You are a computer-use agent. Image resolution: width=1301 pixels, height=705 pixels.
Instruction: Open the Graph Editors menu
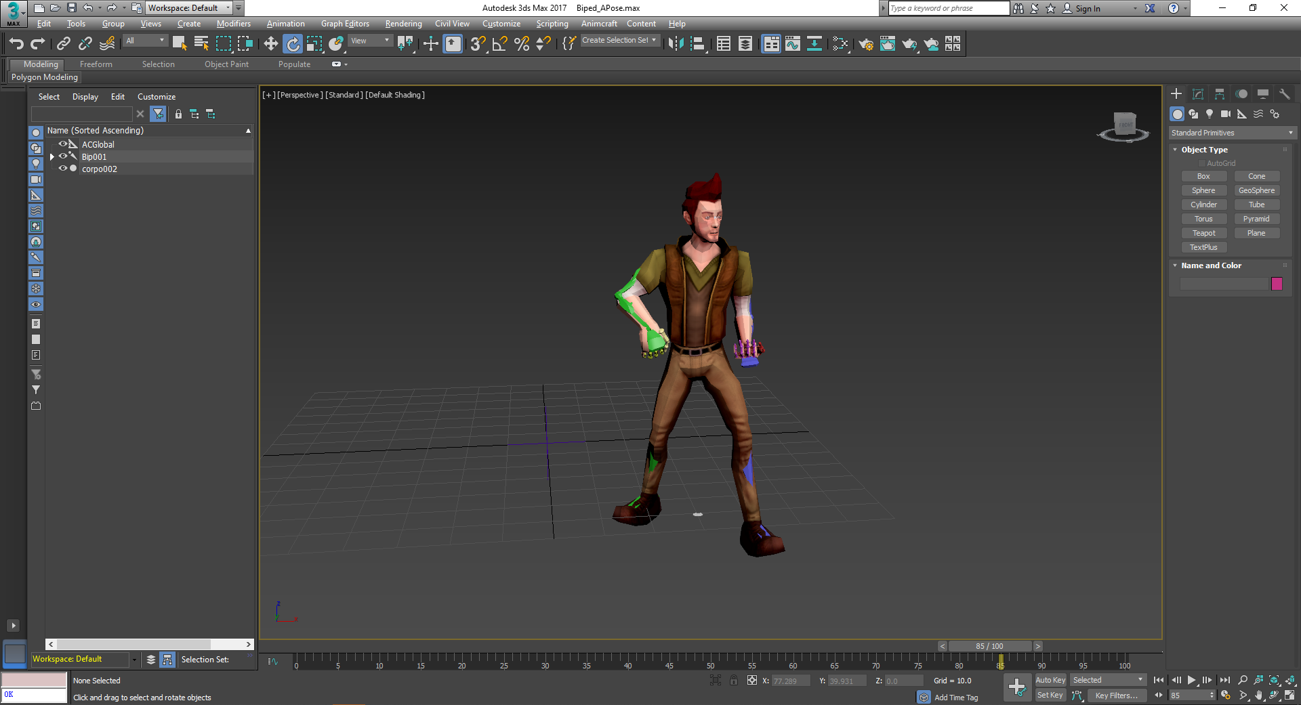pyautogui.click(x=345, y=24)
